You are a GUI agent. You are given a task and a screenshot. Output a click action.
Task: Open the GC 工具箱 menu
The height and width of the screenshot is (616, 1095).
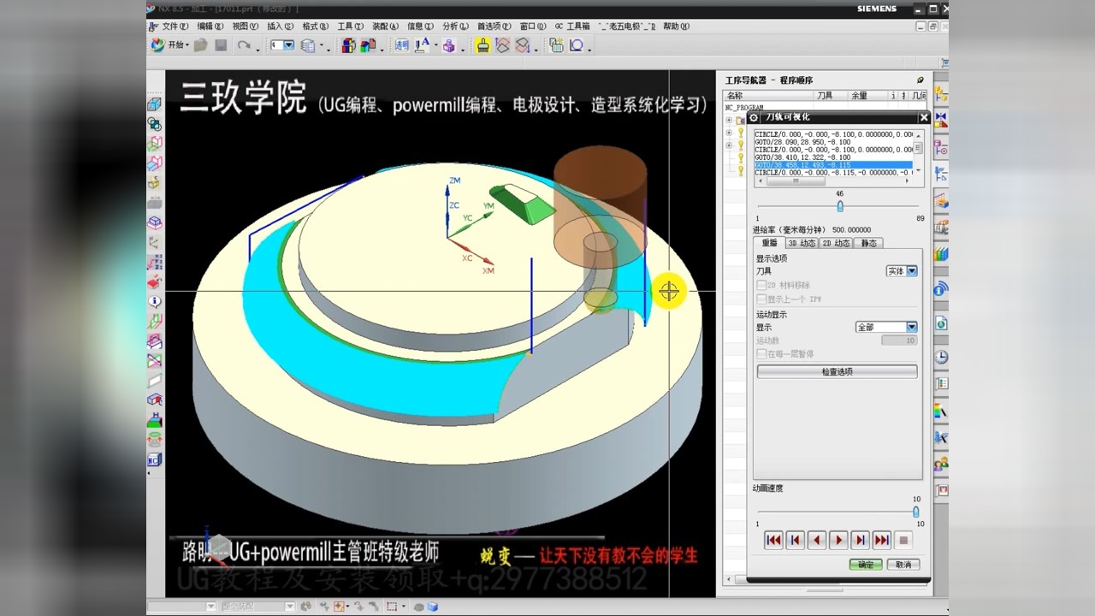(x=572, y=27)
